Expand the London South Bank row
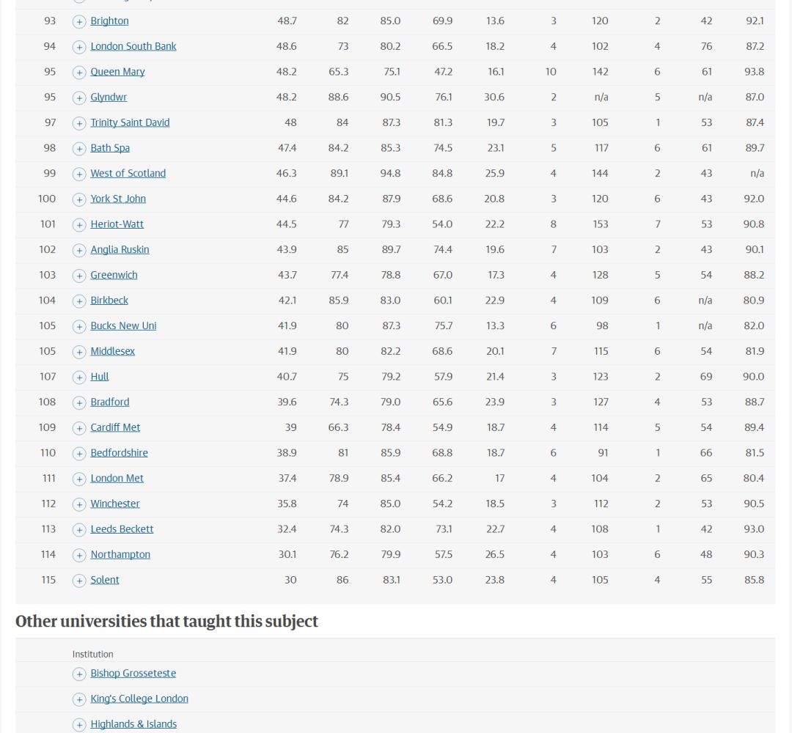 click(78, 47)
